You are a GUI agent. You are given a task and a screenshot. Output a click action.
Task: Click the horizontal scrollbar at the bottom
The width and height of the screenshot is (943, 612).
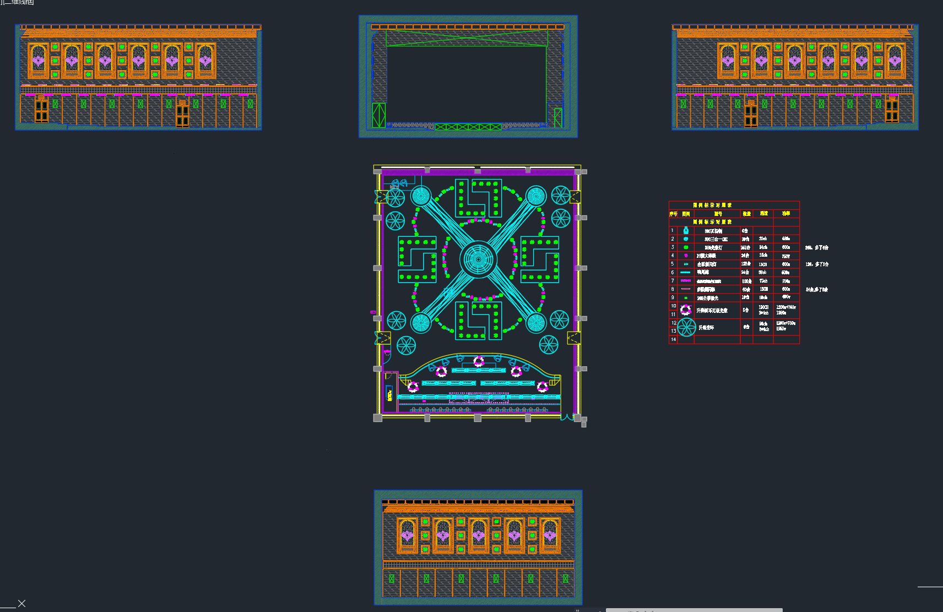tap(694, 610)
